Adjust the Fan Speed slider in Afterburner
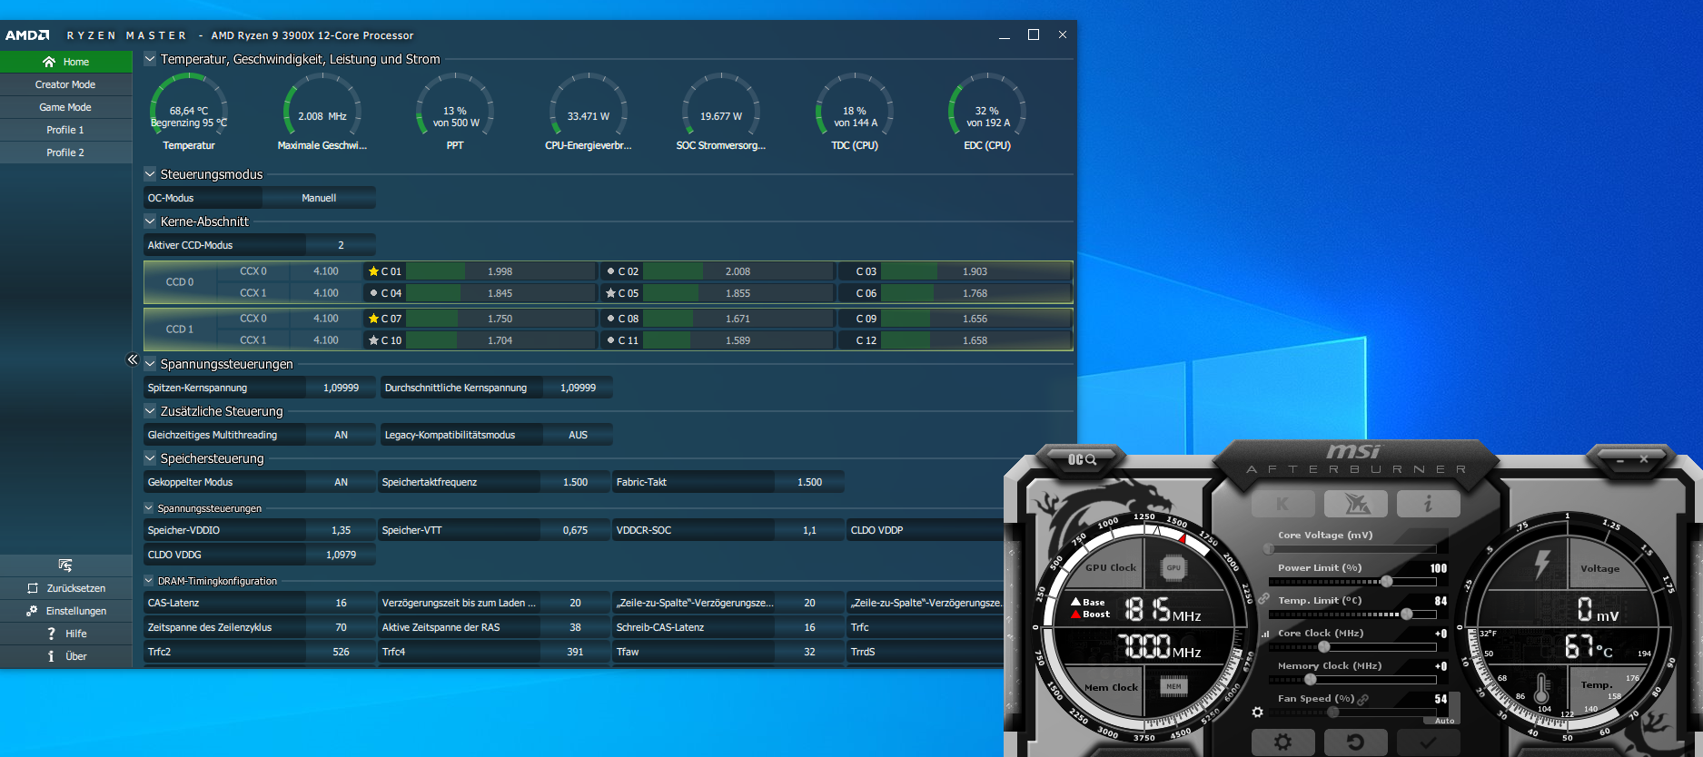 click(1352, 713)
